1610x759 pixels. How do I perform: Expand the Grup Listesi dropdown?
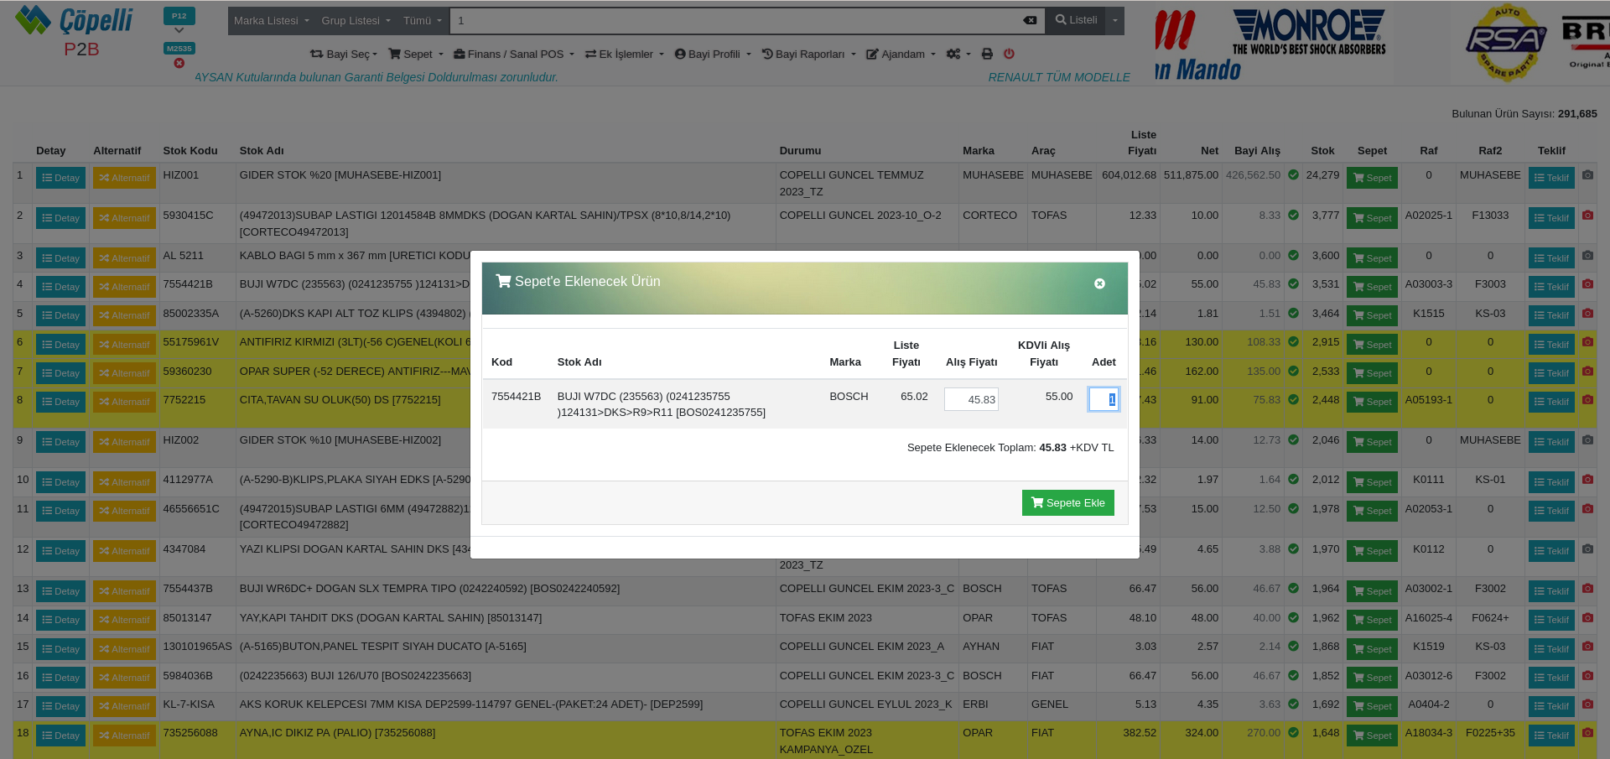(x=356, y=20)
